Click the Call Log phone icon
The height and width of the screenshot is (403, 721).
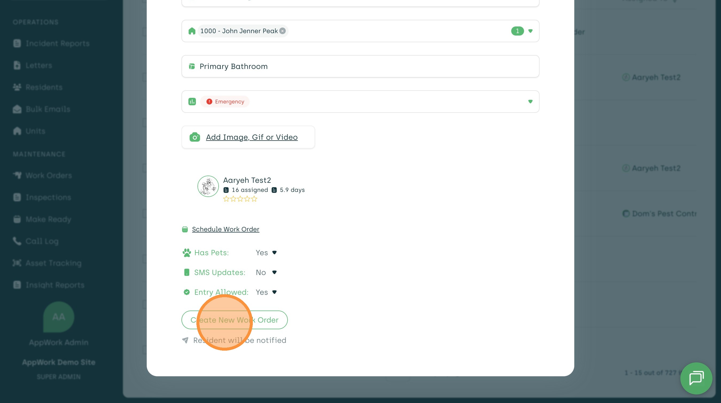pos(17,241)
